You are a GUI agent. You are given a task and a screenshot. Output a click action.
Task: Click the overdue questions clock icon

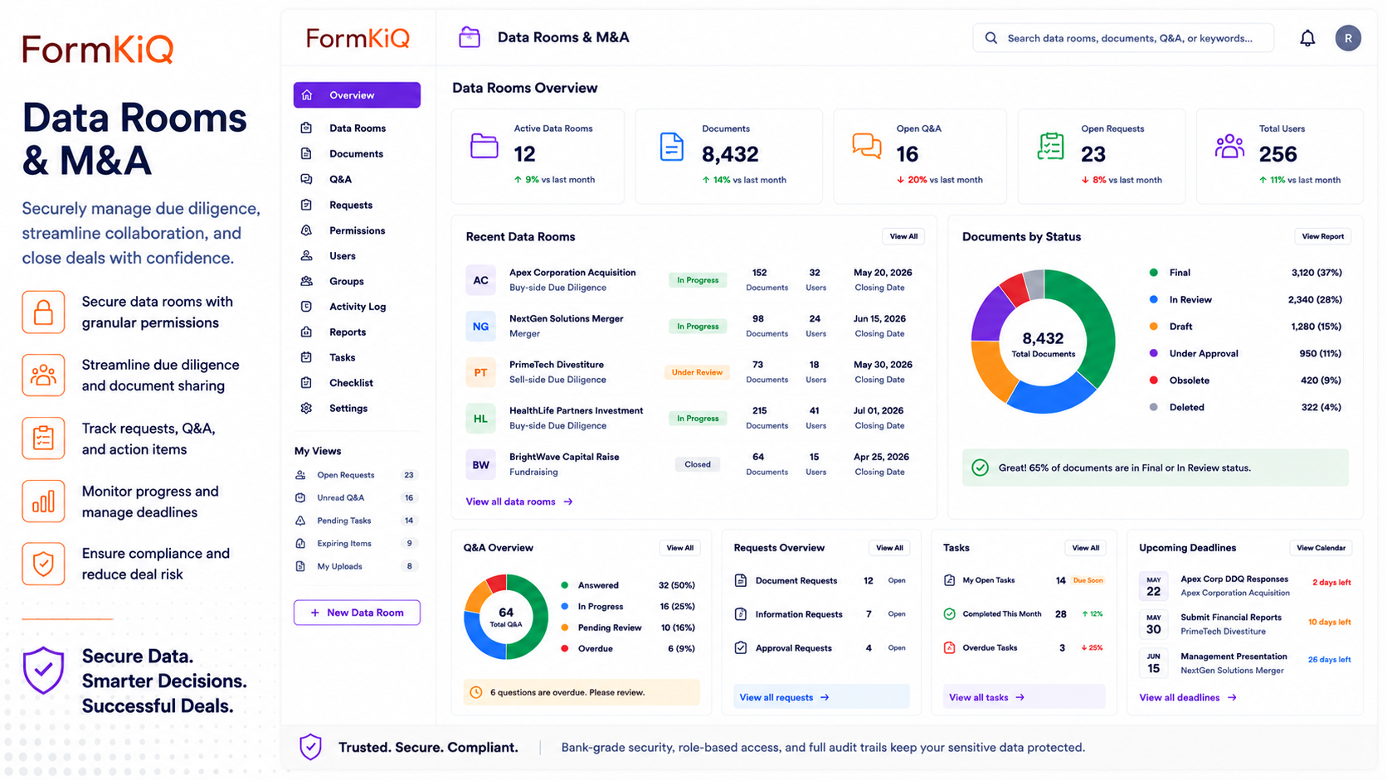tap(476, 692)
